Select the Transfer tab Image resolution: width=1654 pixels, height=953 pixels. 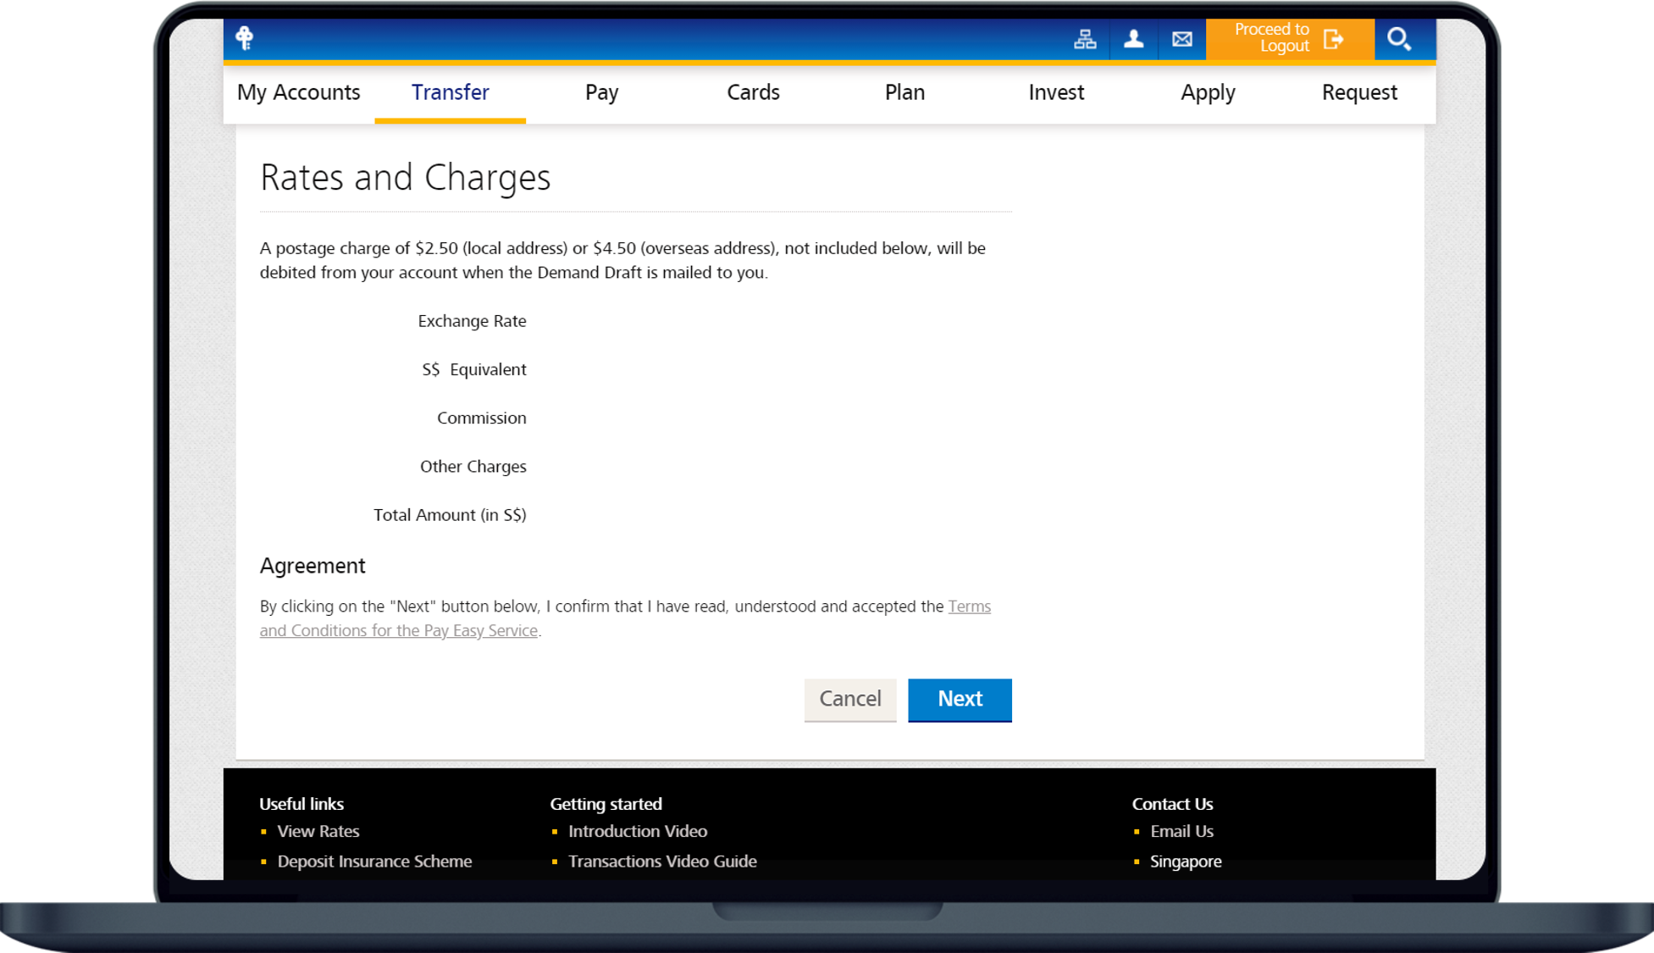coord(450,92)
